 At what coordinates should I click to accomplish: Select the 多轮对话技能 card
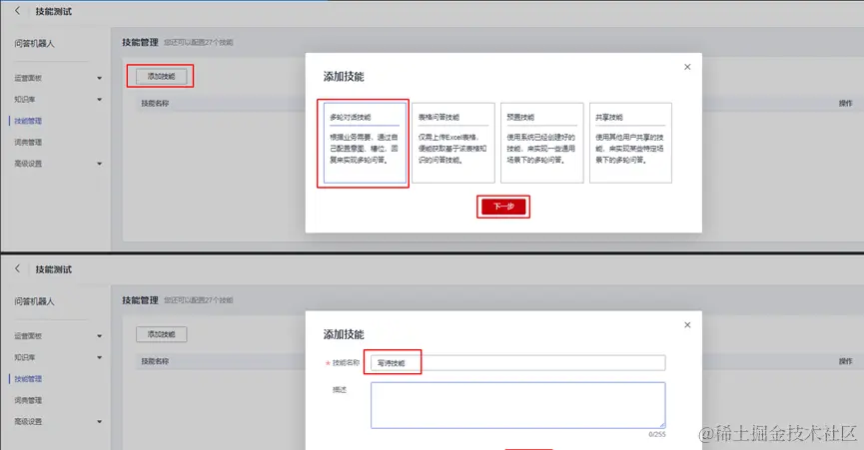[x=365, y=143]
